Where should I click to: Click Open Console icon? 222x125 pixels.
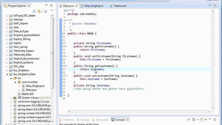point(202,119)
